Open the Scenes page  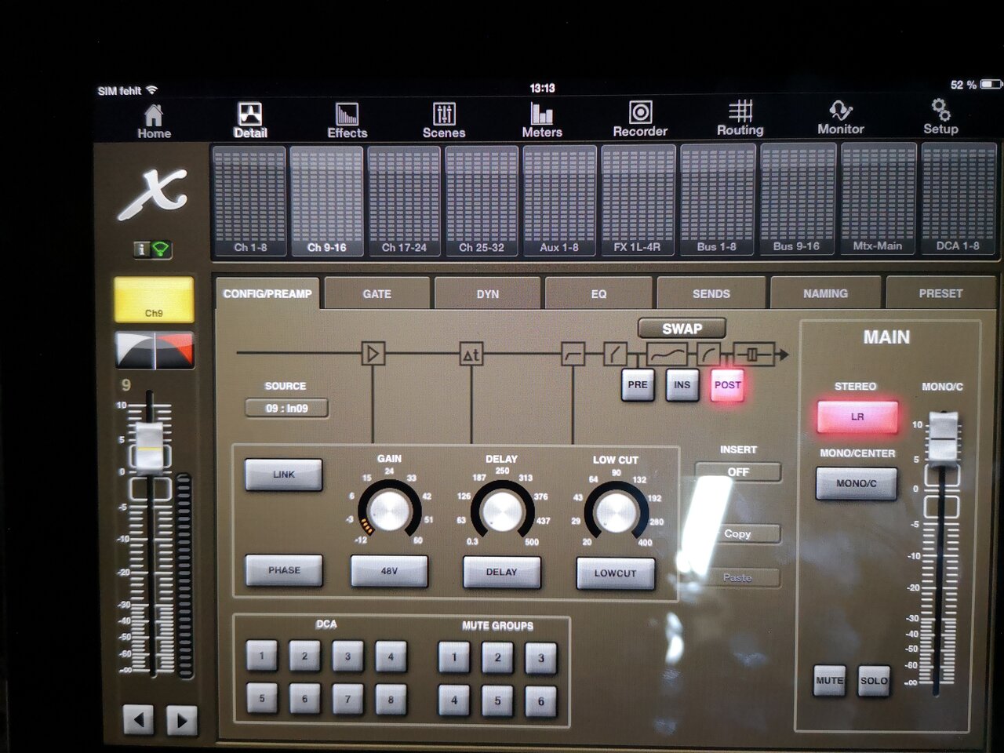pyautogui.click(x=444, y=121)
